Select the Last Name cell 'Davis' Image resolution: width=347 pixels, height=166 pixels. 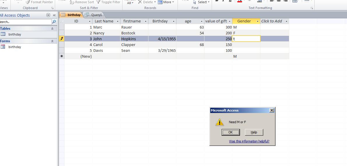coord(106,50)
